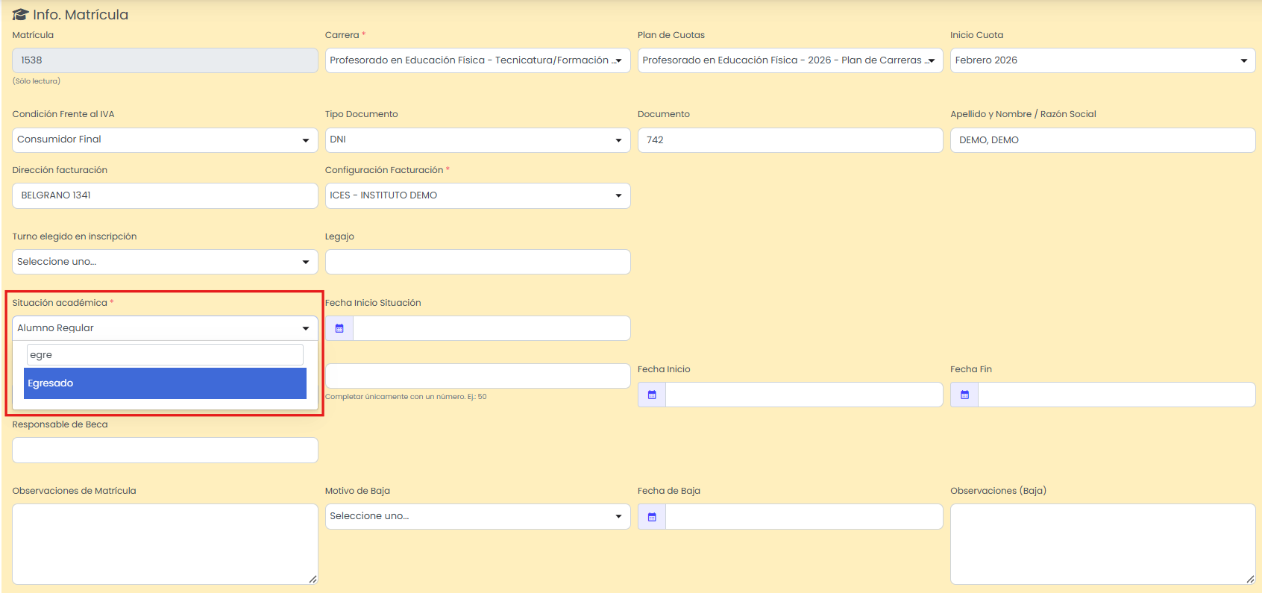Expand the Plan de Cuotas dropdown
Screen dimensions: 1262x593
pyautogui.click(x=790, y=60)
